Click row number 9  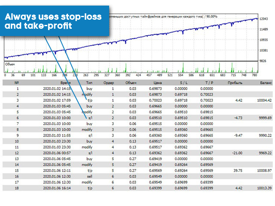(x=18, y=136)
